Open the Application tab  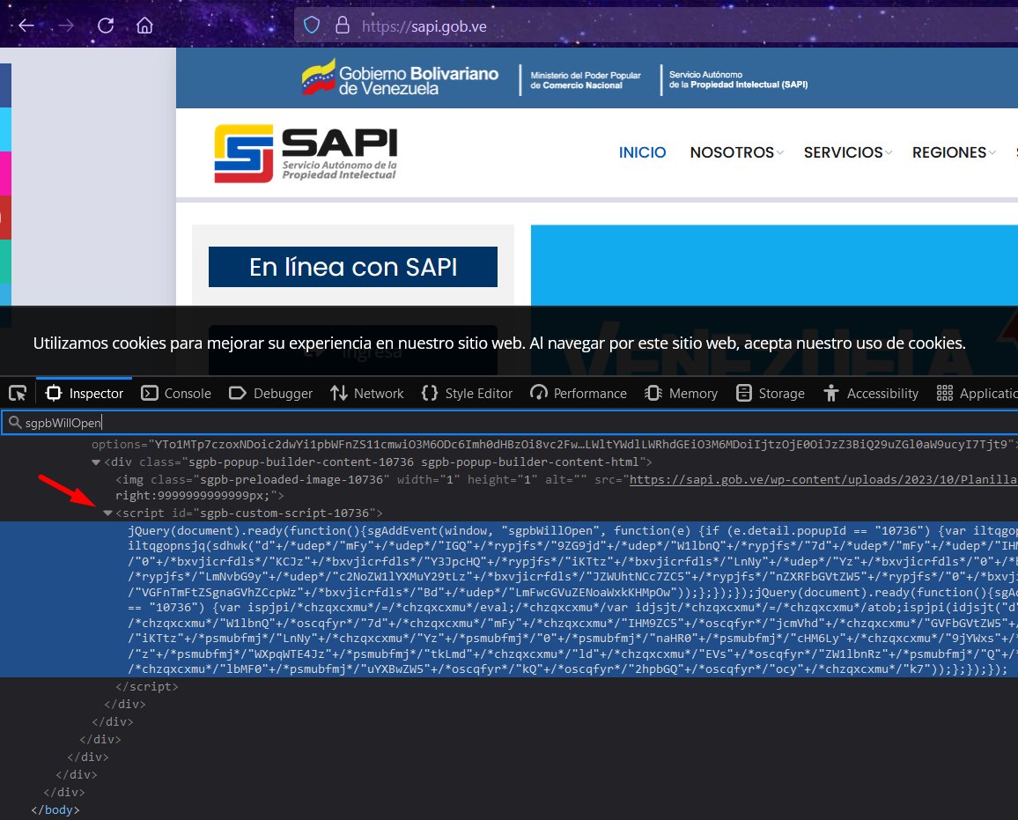[x=977, y=393]
